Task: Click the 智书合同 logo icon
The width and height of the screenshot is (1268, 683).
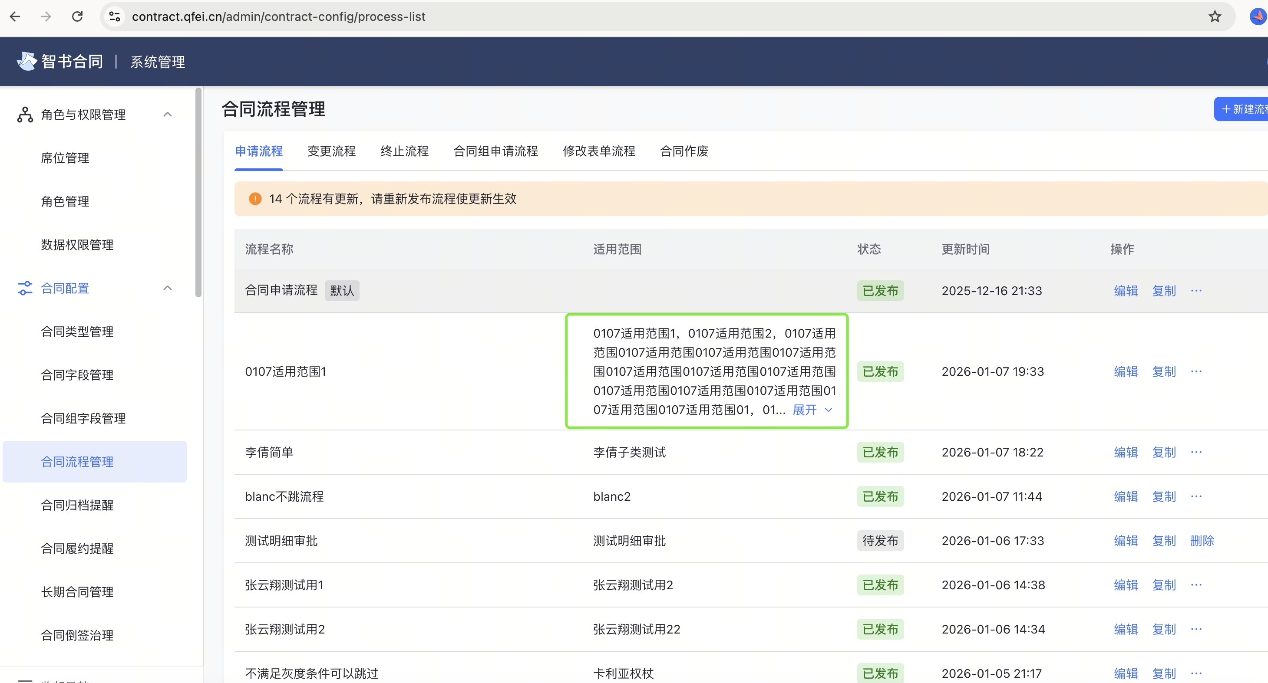Action: pos(26,61)
